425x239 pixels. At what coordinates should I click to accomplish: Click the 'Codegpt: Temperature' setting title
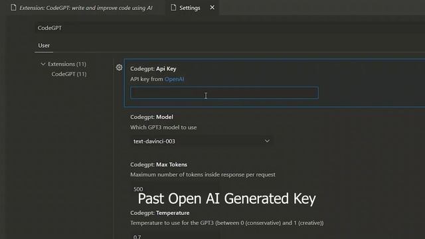pos(159,213)
